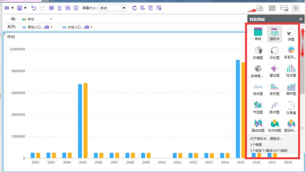Expand the 男性人口 series dropdown arrow

51,27
